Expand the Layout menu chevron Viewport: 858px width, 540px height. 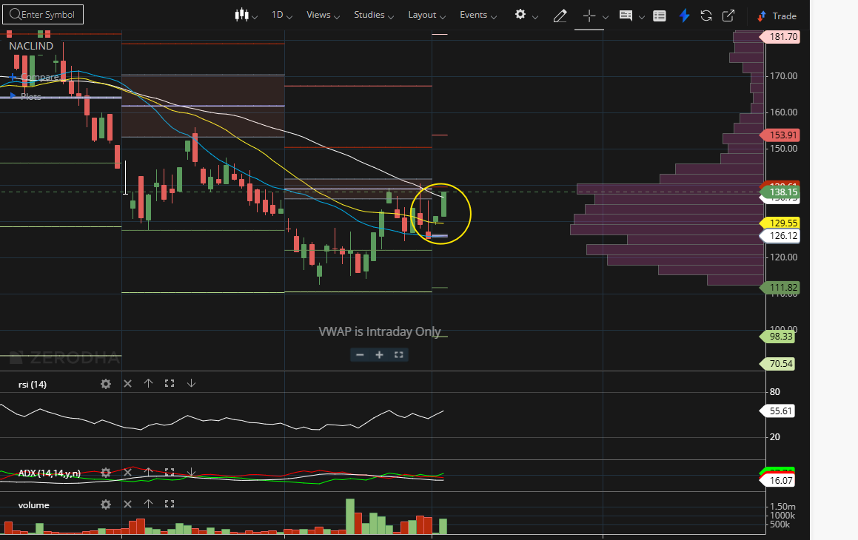(443, 17)
